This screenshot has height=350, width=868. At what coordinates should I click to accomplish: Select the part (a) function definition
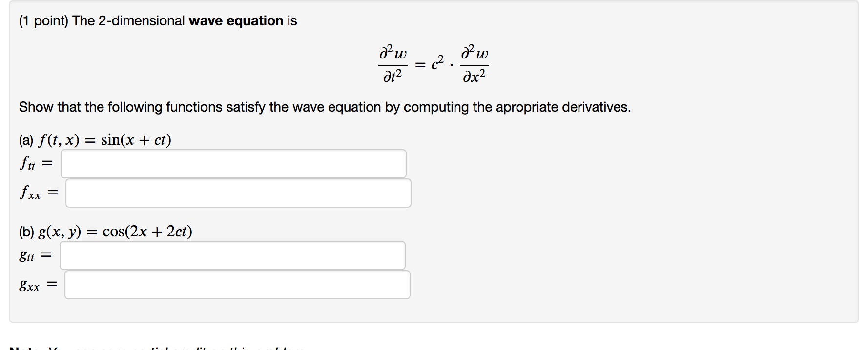[x=95, y=140]
